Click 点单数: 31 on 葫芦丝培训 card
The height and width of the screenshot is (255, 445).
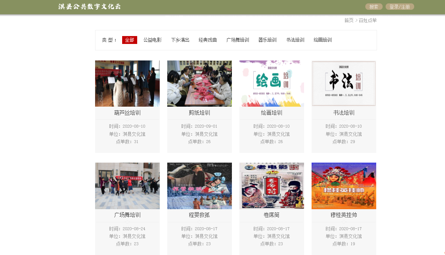click(x=127, y=142)
